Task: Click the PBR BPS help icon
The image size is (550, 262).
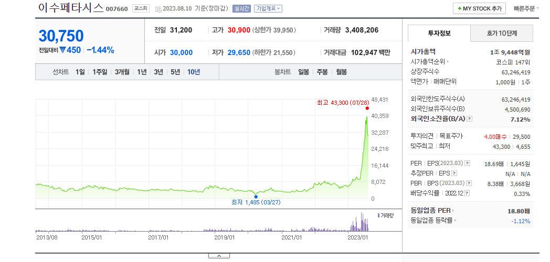Action: 469,183
